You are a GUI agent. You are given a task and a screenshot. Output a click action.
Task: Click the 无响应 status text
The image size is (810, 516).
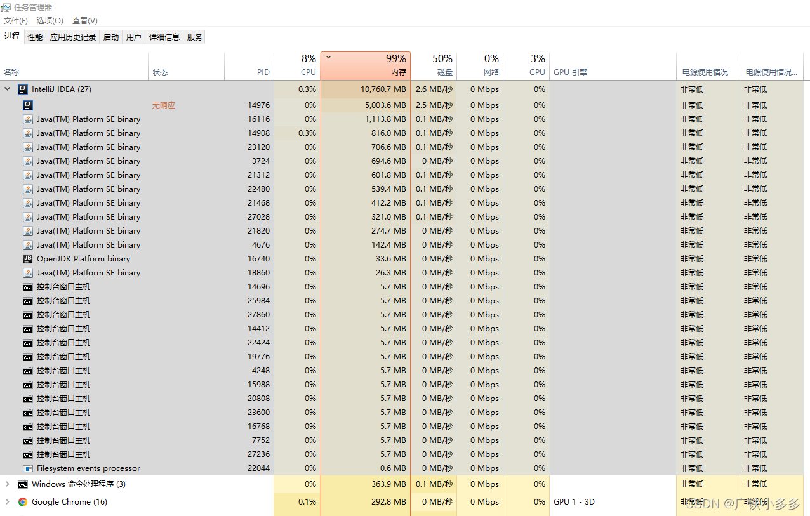(x=163, y=105)
